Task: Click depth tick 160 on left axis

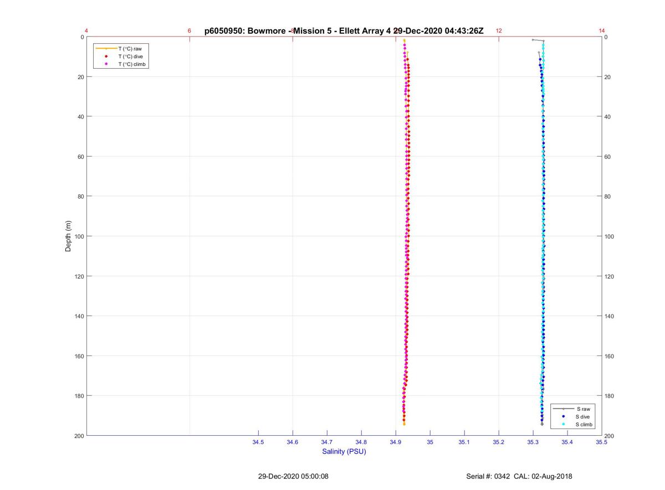Action: click(79, 356)
